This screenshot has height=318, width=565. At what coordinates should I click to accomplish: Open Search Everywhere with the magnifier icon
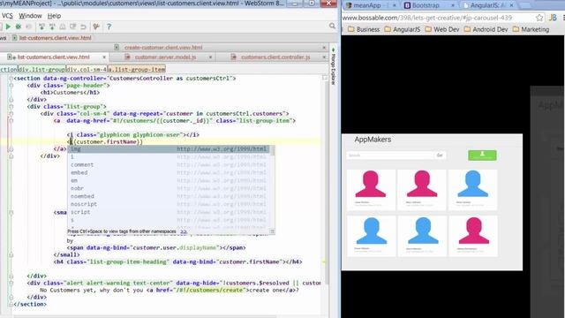tap(332, 26)
